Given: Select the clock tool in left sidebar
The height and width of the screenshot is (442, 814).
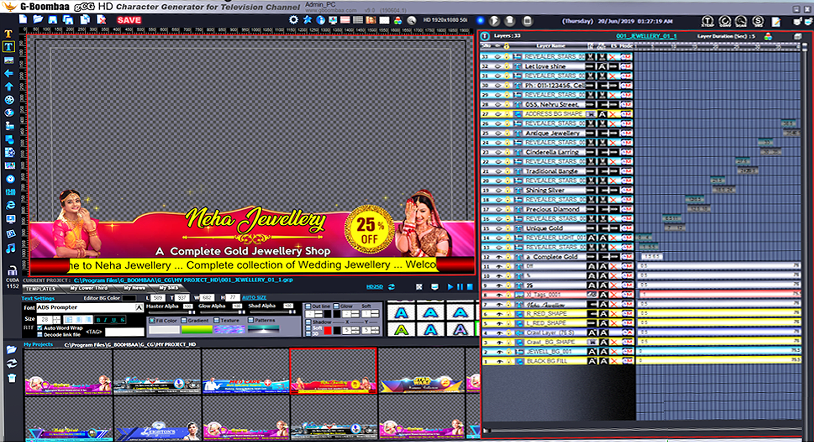Looking at the screenshot, I should [10, 179].
